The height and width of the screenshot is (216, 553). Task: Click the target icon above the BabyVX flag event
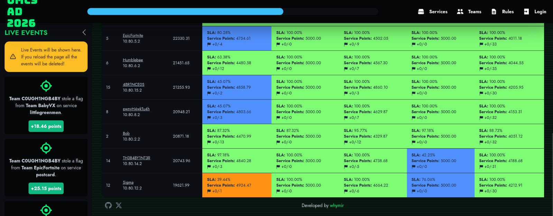point(46,86)
